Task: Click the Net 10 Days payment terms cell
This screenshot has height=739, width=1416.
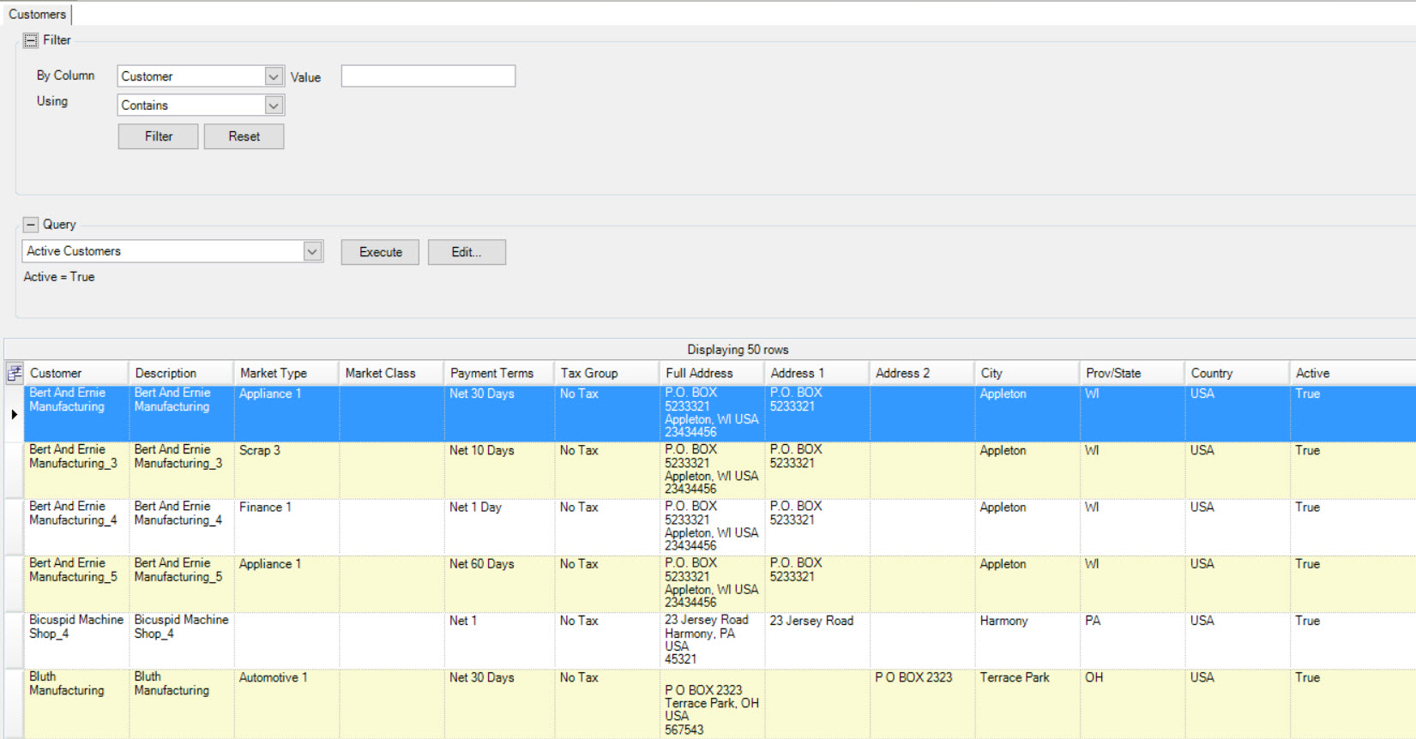Action: pyautogui.click(x=499, y=471)
